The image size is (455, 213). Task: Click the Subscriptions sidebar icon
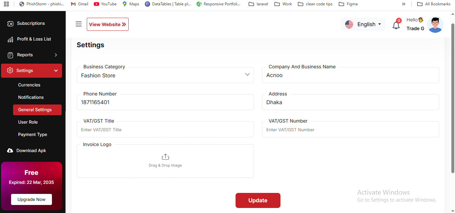point(10,23)
